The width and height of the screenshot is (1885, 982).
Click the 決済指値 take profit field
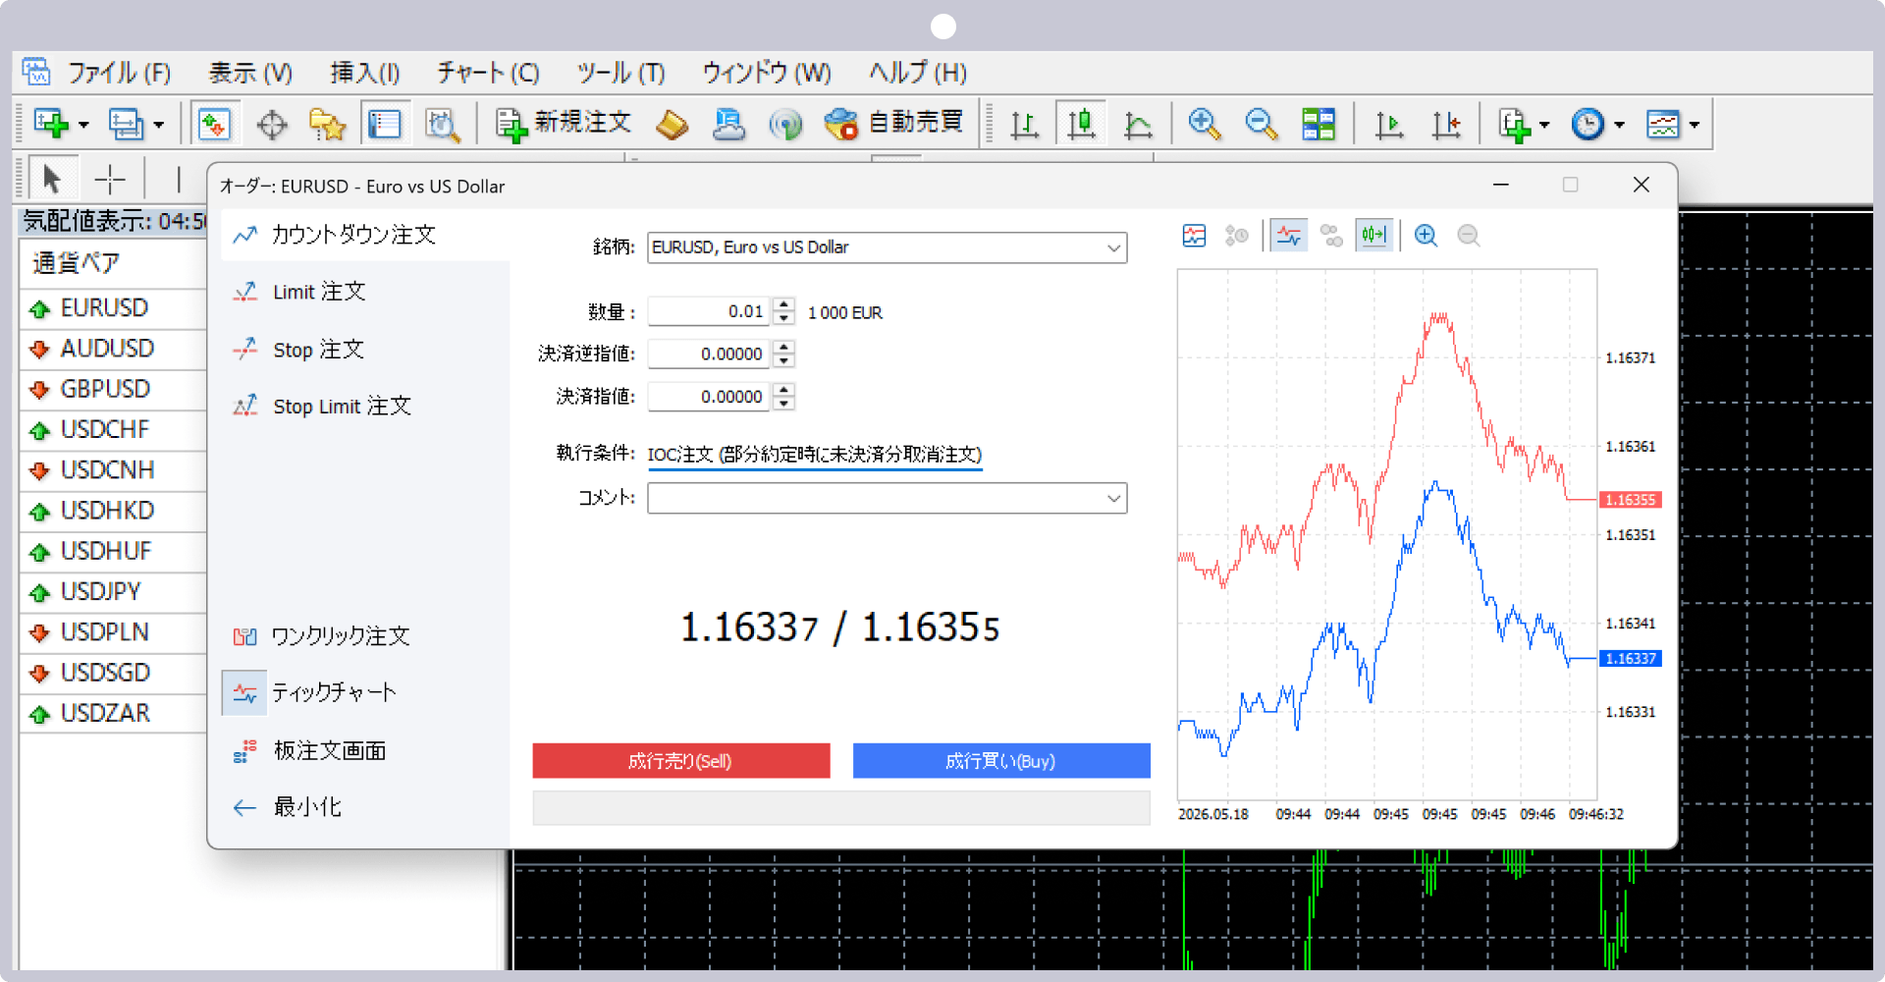click(x=709, y=397)
